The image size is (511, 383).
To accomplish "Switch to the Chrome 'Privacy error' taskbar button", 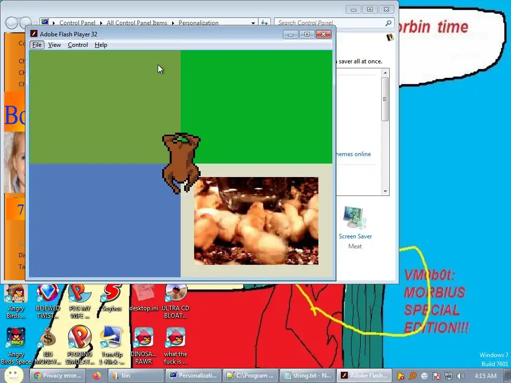I will tap(58, 376).
